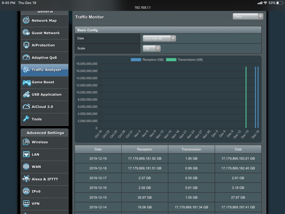This screenshot has width=285, height=214.
Task: Open the Daily period dropdown
Action: [248, 16]
